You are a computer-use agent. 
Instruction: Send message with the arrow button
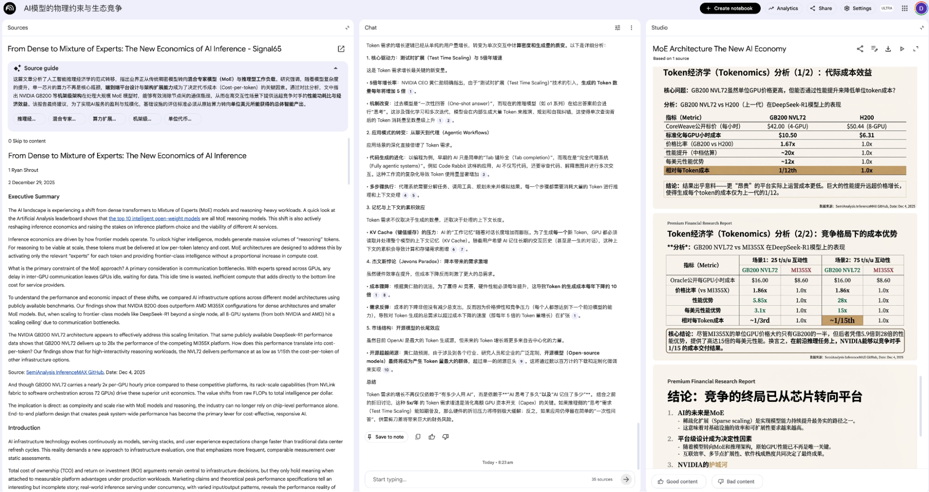tap(626, 479)
